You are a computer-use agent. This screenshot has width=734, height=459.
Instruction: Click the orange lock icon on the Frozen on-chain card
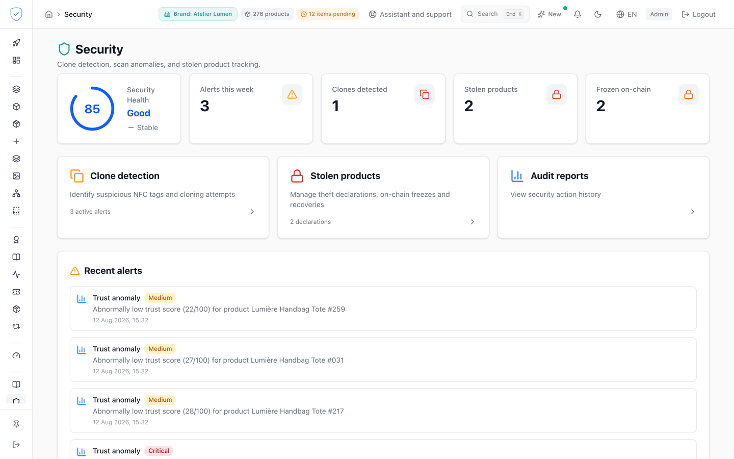coord(689,94)
